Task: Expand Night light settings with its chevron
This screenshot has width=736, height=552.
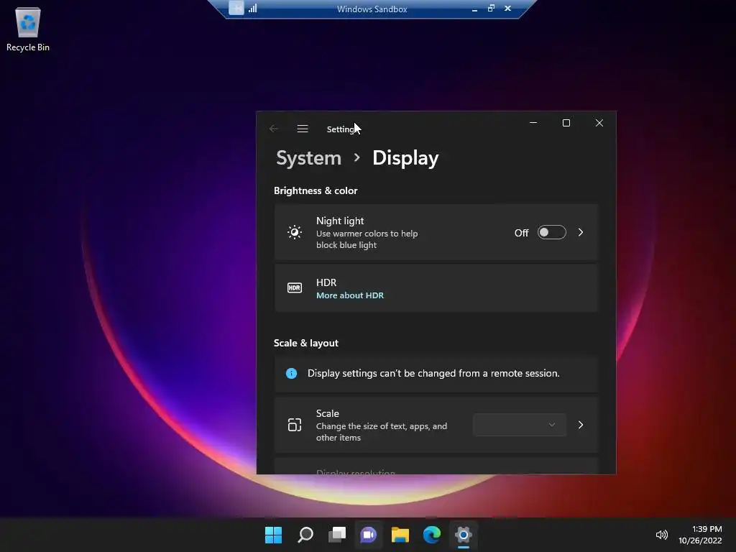Action: (x=581, y=232)
